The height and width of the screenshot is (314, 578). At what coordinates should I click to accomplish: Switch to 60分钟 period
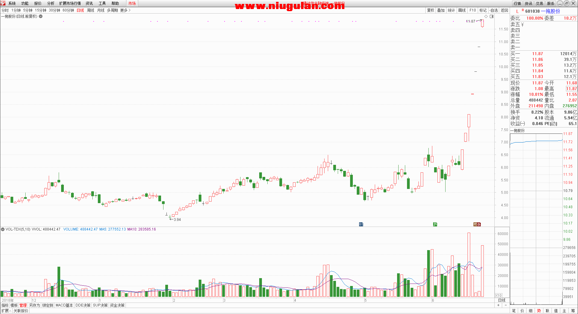(68, 10)
